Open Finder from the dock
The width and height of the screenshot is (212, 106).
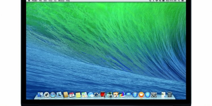pyautogui.click(x=40, y=95)
